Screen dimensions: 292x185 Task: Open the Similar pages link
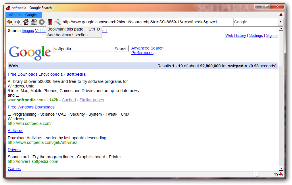coord(92,100)
